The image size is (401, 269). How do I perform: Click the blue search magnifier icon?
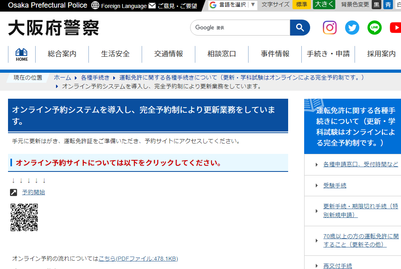(x=300, y=28)
